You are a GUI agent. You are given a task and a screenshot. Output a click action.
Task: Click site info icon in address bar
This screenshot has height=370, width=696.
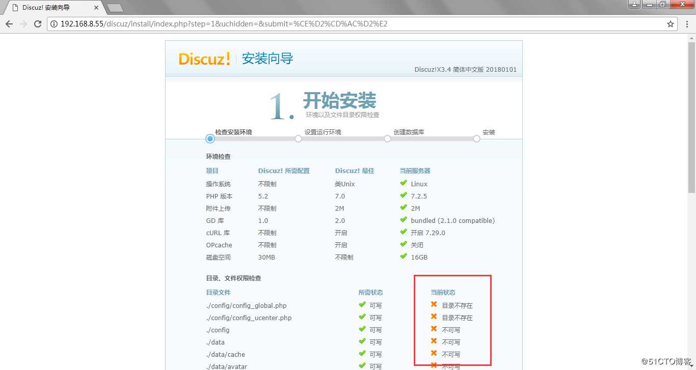click(55, 24)
